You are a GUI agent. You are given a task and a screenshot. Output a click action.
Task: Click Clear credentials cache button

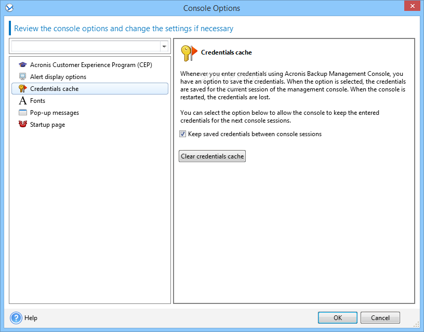point(213,156)
